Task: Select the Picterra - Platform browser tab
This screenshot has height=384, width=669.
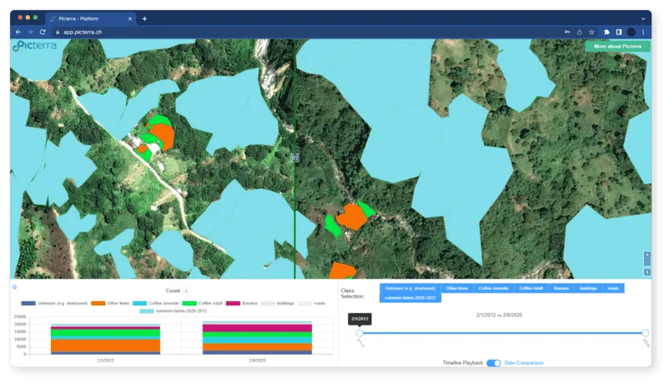Action: [91, 18]
